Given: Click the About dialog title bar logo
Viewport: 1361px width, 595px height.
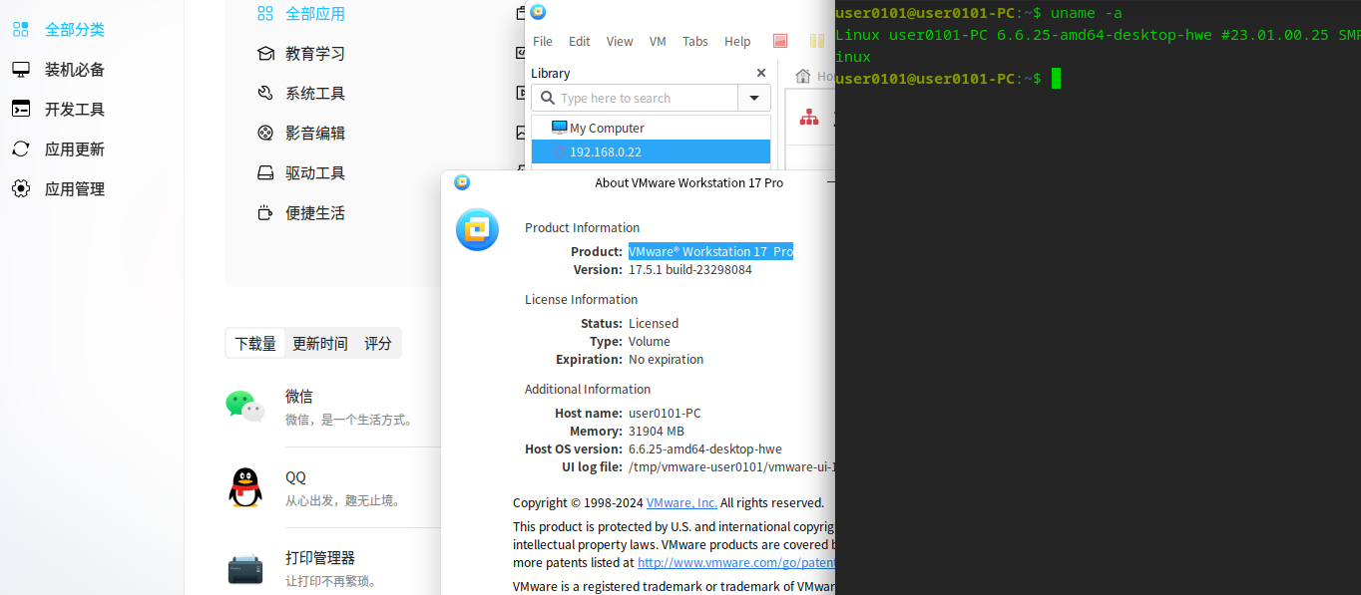Looking at the screenshot, I should pos(462,182).
